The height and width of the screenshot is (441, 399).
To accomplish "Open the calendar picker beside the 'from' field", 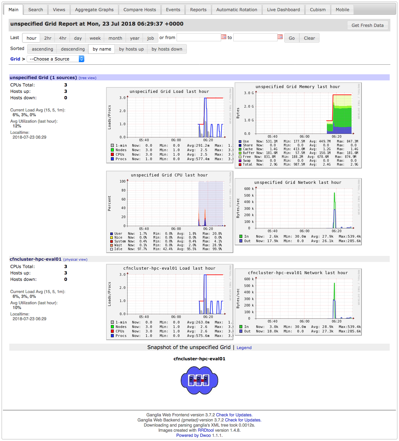I will tap(223, 37).
